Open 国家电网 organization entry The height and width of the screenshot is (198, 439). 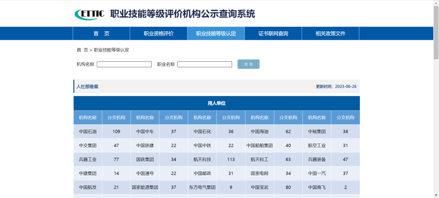[259, 173]
